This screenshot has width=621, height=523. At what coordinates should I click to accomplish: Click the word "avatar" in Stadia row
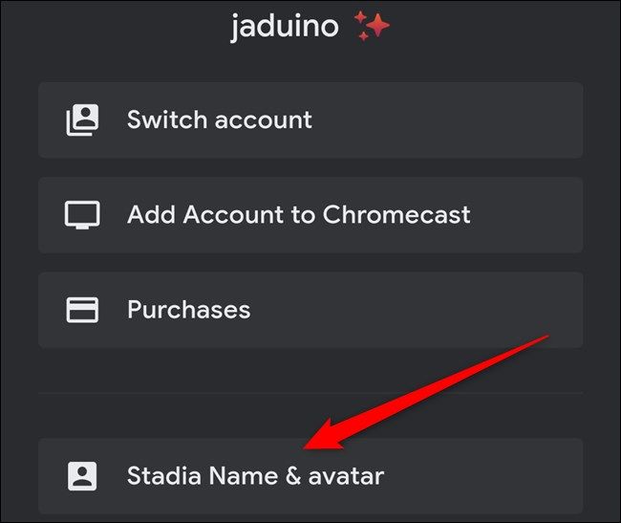[x=347, y=475]
